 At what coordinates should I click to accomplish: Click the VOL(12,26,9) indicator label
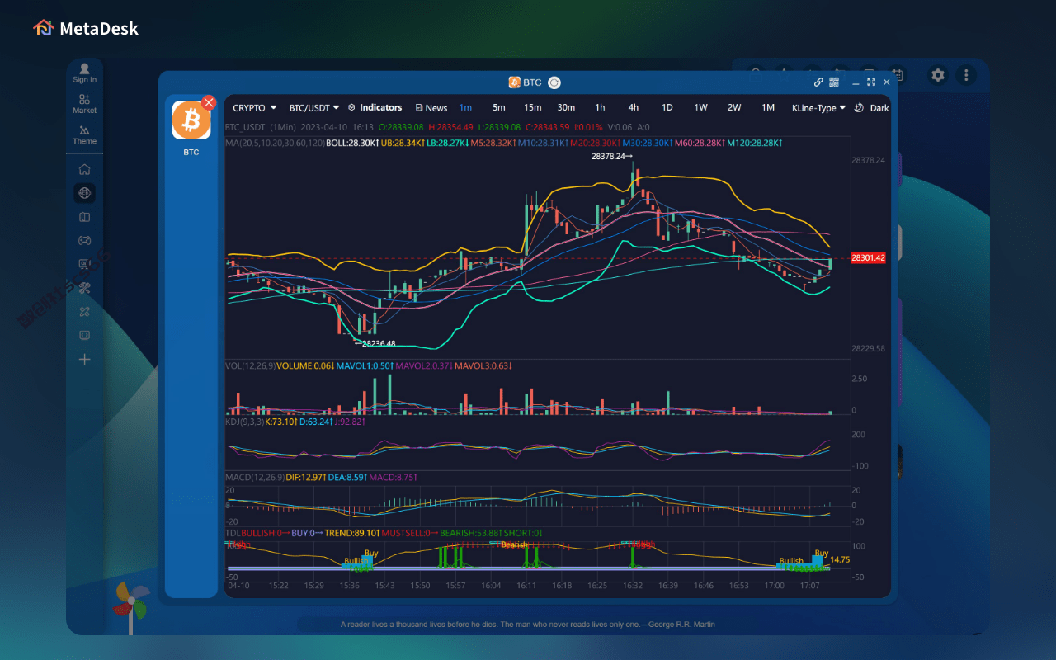point(251,365)
